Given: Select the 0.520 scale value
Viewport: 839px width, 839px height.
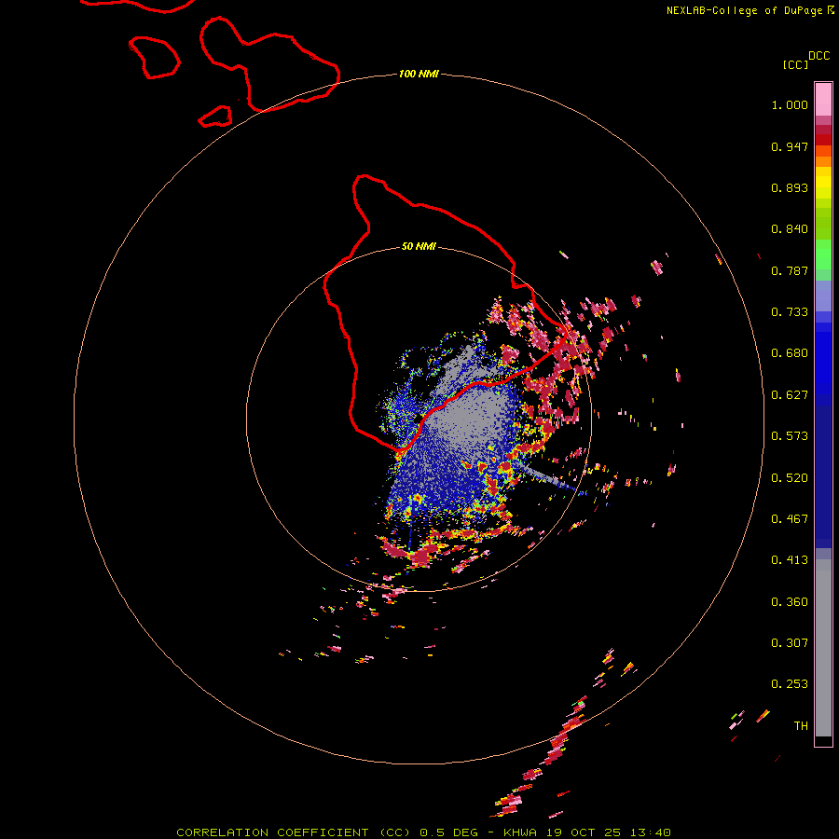Looking at the screenshot, I should 790,478.
